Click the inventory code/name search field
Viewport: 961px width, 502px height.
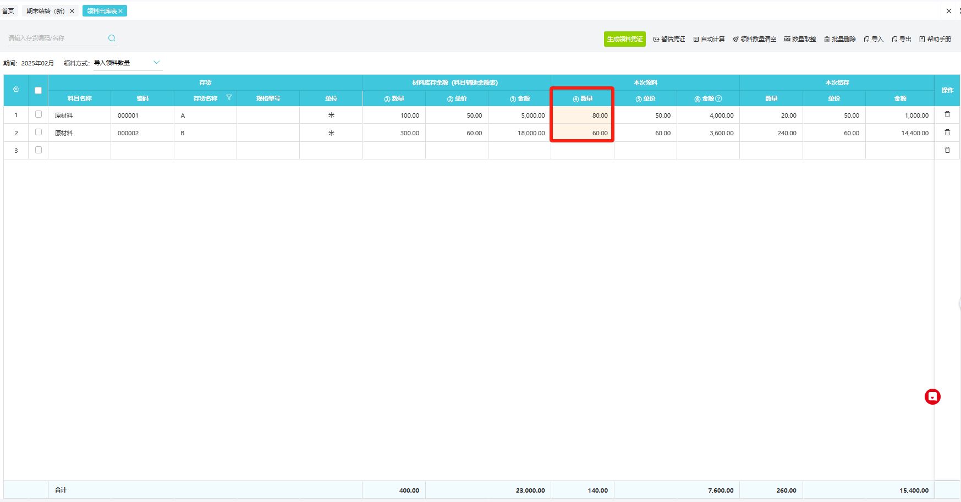point(55,38)
